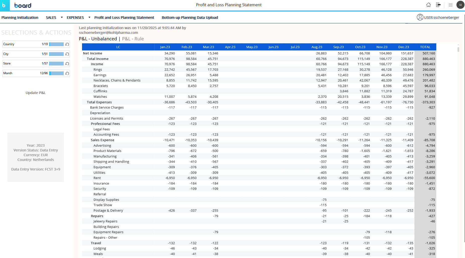Select the P&L - Unbalanced tab
Screen dimensions: 465x258
click(98, 39)
